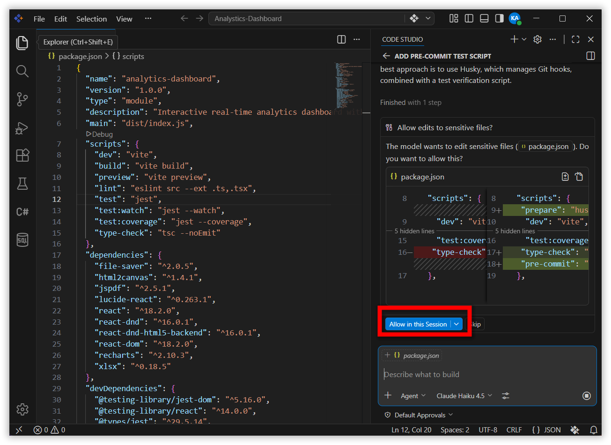
Task: Open the Manage gear in activity bar
Action: point(22,409)
